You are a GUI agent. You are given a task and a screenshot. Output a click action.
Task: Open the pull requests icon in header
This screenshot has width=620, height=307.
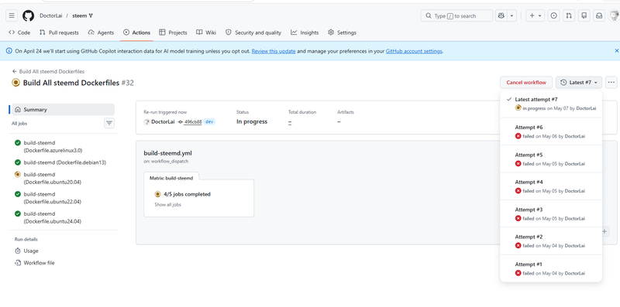(569, 15)
